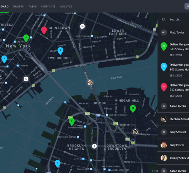This screenshot has width=189, height=173.
Task: Click driver photo marker near Flushing Ave
Action: pyautogui.click(x=135, y=132)
